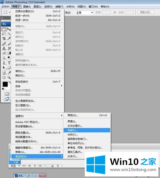
Task: Select the Notes tool
Action: point(4,73)
